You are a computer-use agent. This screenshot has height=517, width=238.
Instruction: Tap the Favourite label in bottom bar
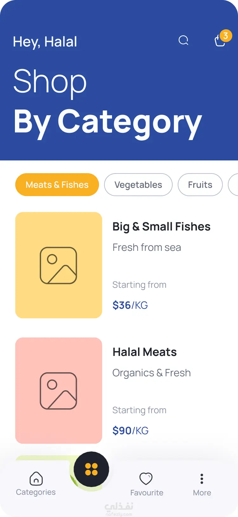point(147,493)
